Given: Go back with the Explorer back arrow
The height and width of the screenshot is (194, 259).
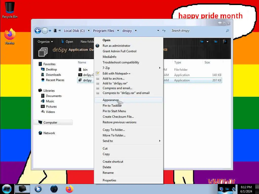Looking at the screenshot, I should tap(38, 31).
